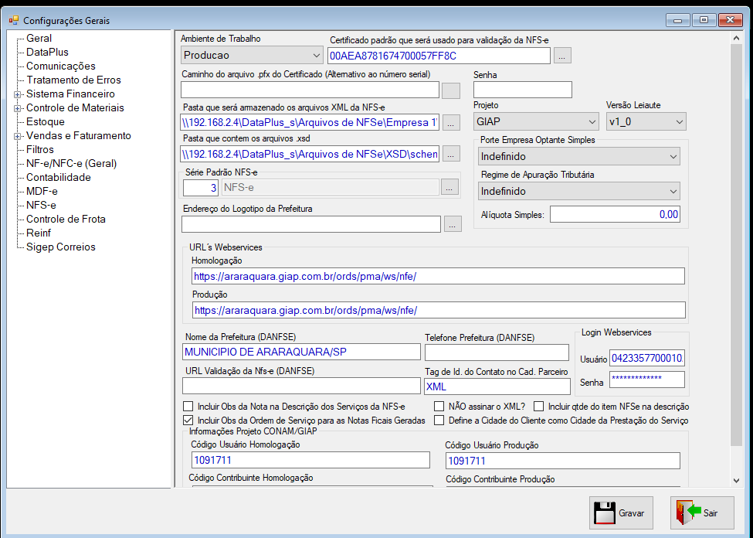The width and height of the screenshot is (753, 538).
Task: Click the Telefone Prefeitura input field
Action: 497,352
